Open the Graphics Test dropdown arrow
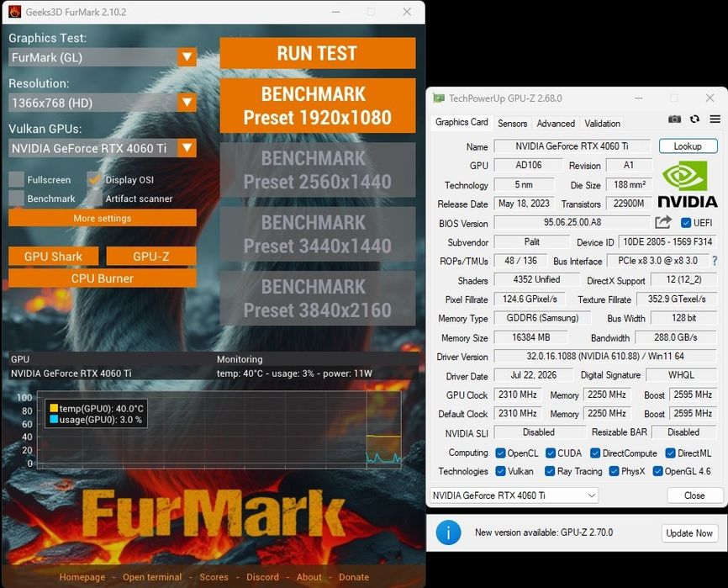 187,57
